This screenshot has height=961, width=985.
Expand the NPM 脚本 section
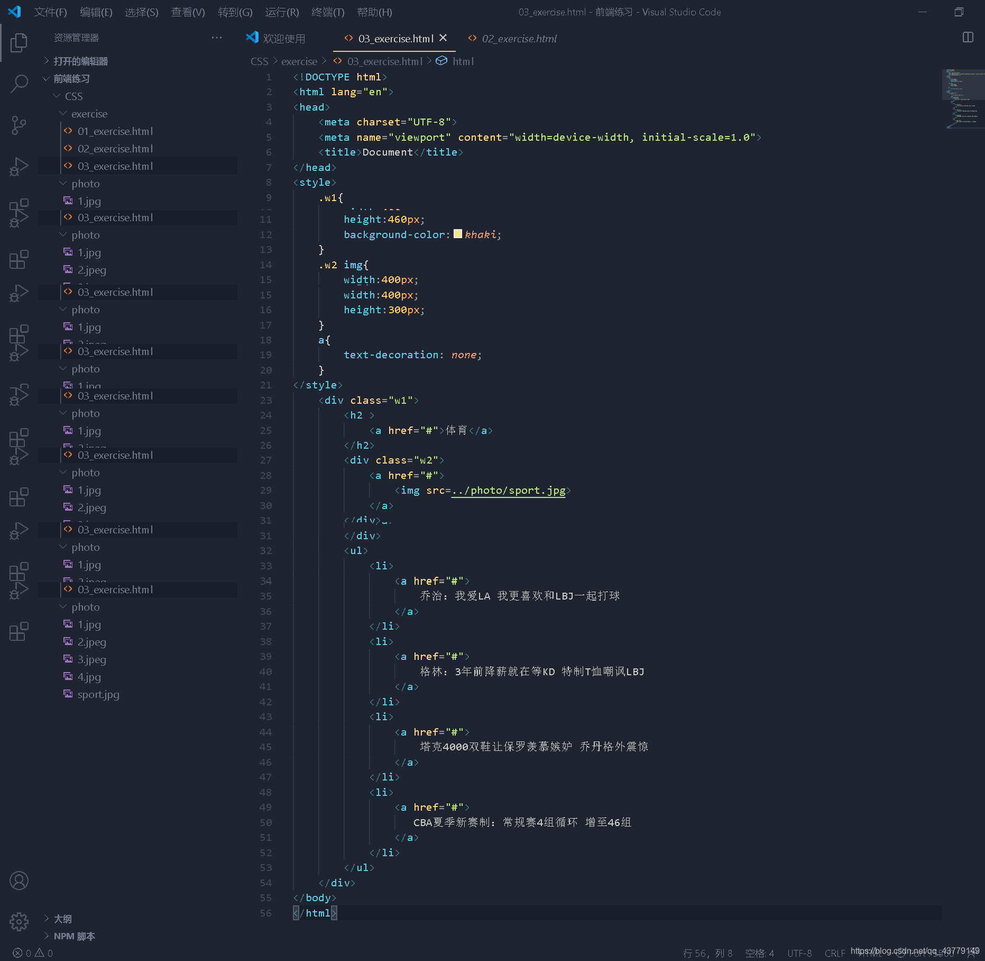(47, 936)
